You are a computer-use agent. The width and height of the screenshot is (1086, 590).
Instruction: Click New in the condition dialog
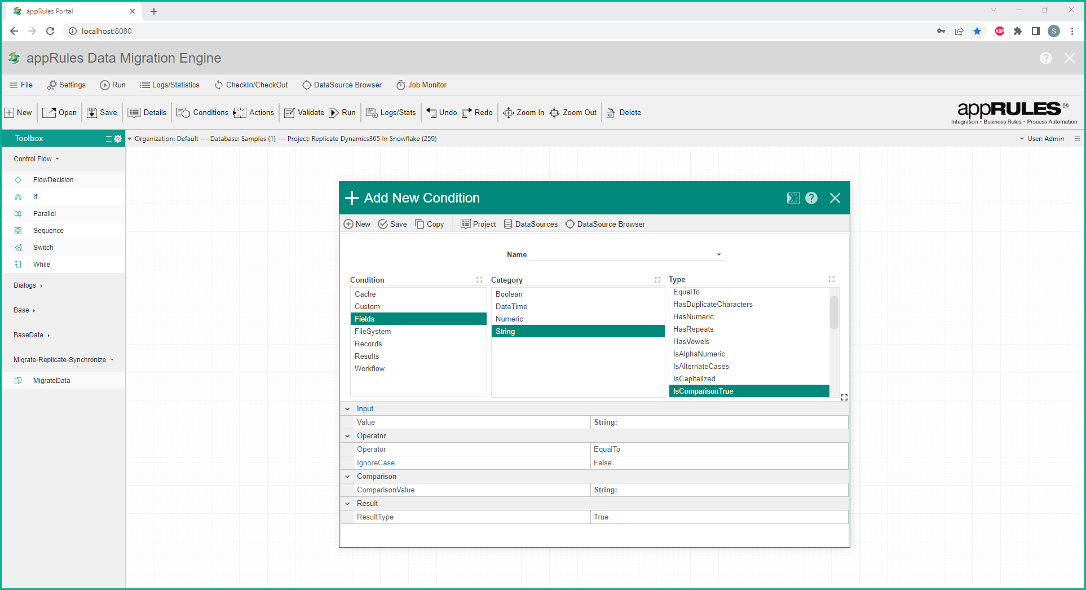click(357, 224)
